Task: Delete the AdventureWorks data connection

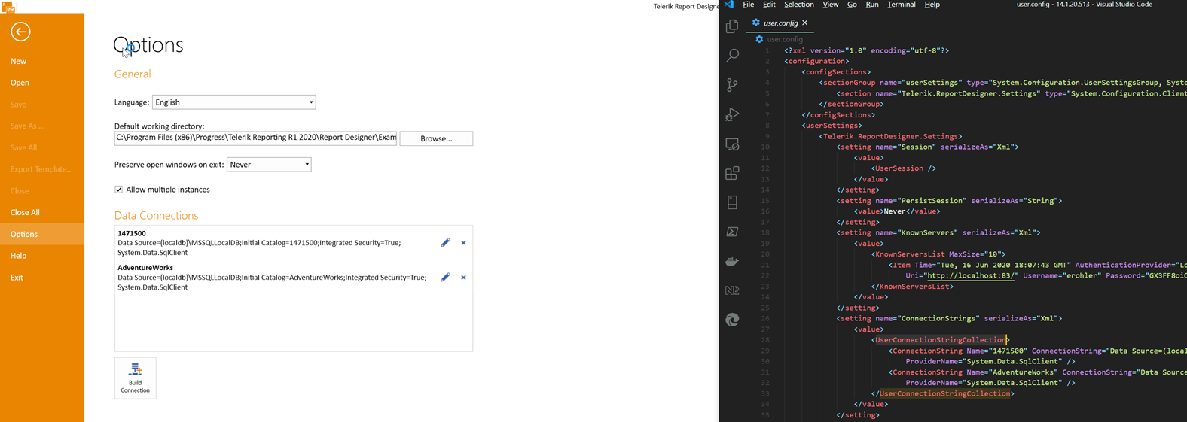Action: coord(463,278)
